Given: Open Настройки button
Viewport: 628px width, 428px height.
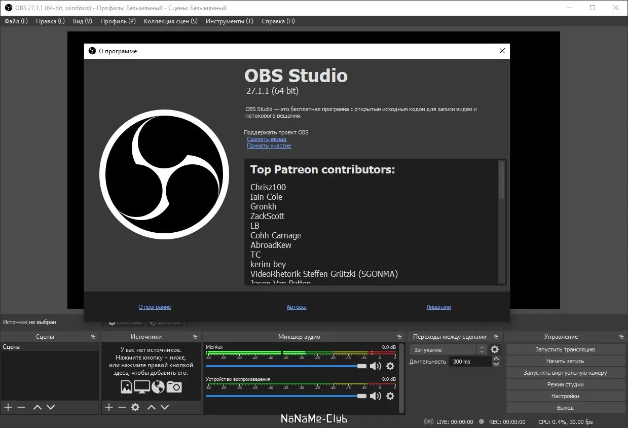Looking at the screenshot, I should pos(565,396).
